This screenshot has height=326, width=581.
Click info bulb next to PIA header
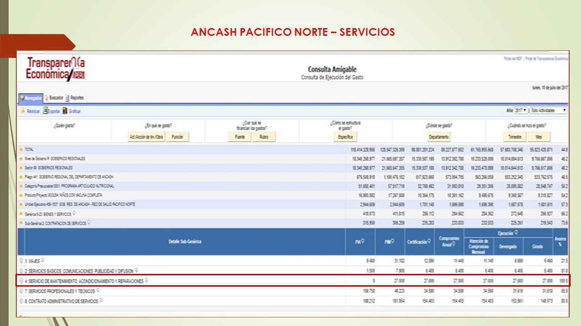362,241
